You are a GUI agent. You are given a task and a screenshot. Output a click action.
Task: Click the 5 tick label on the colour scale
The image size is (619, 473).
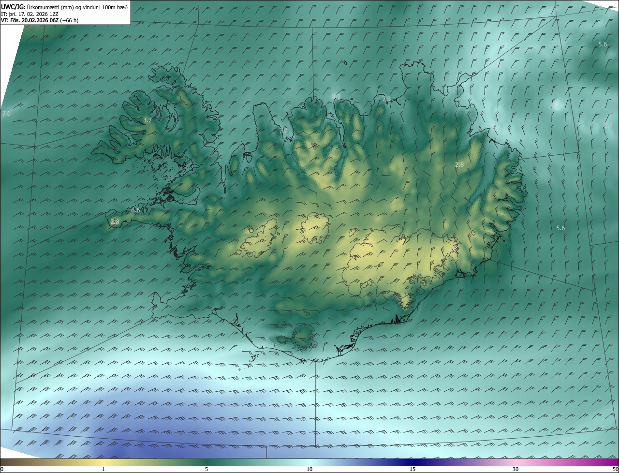206,469
